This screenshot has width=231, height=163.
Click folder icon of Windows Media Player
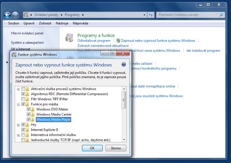click(32, 119)
